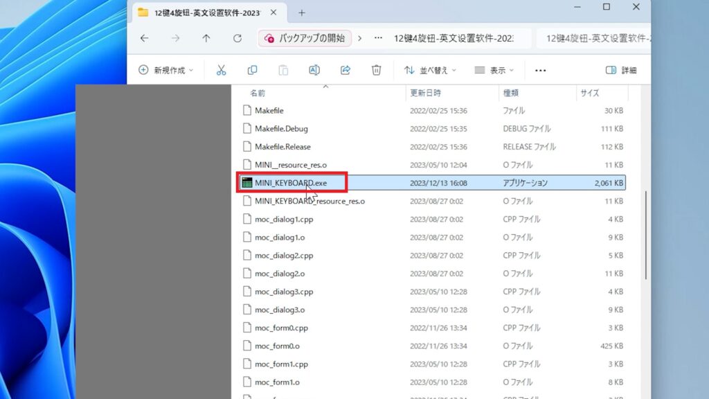Open the 並べ替え sort dropdown
This screenshot has height=399, width=709.
(x=431, y=70)
